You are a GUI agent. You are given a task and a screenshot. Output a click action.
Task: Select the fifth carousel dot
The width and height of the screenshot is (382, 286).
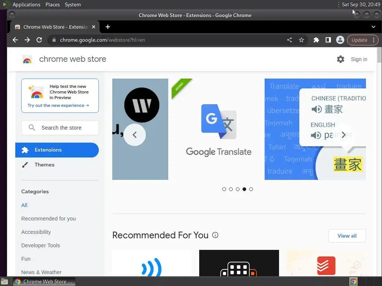[251, 189]
